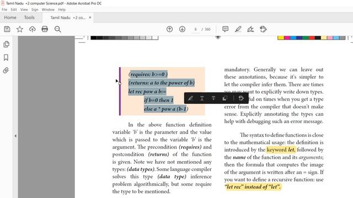Open the Page Thumbnails panel
Image resolution: width=353 pixels, height=198 pixels.
6,44
